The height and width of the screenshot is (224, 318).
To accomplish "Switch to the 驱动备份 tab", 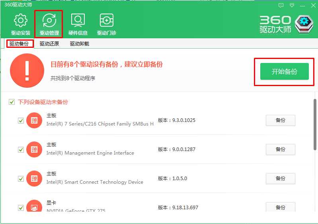I will point(20,44).
